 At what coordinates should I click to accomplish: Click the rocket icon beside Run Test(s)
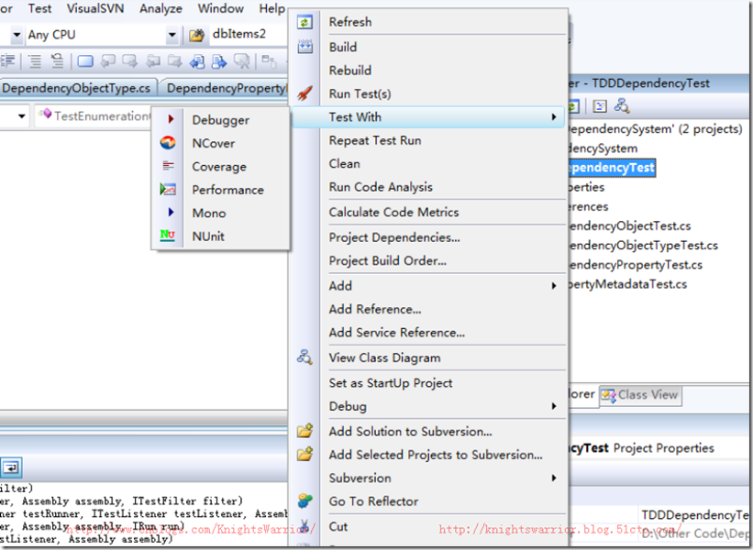pyautogui.click(x=305, y=93)
